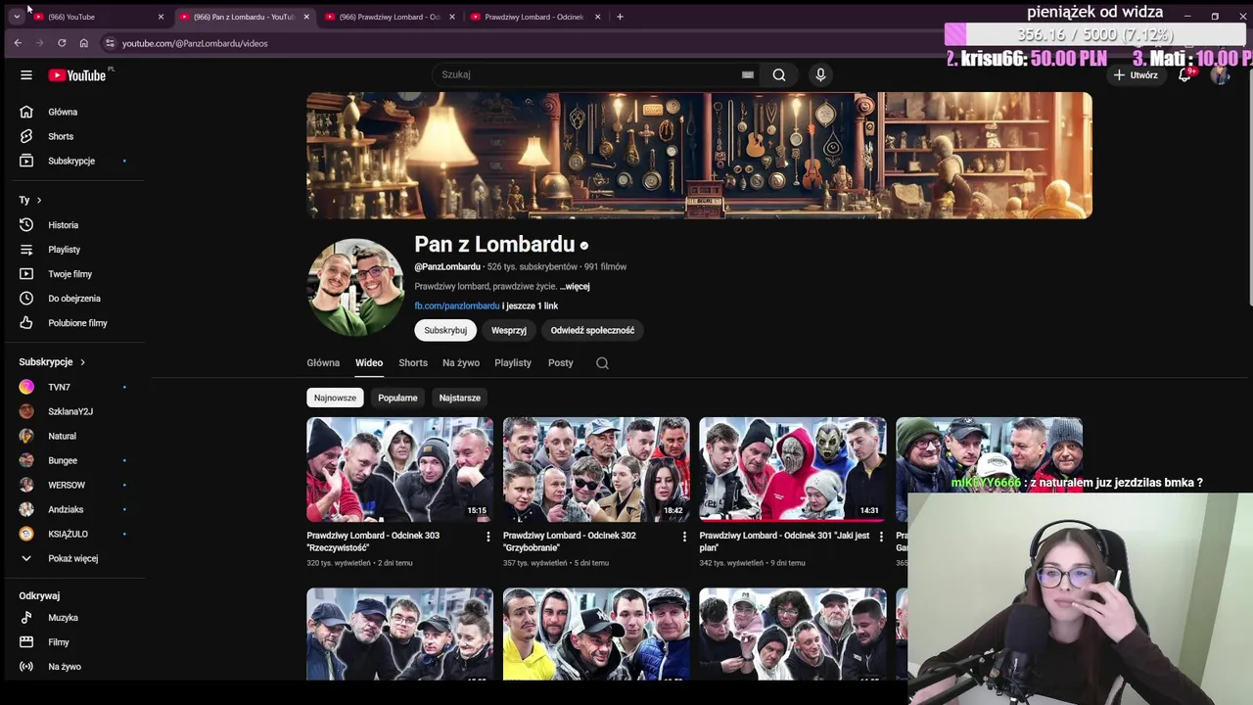
Task: Open Odcinek 302 Grzybobranie video title
Action: coord(570,541)
